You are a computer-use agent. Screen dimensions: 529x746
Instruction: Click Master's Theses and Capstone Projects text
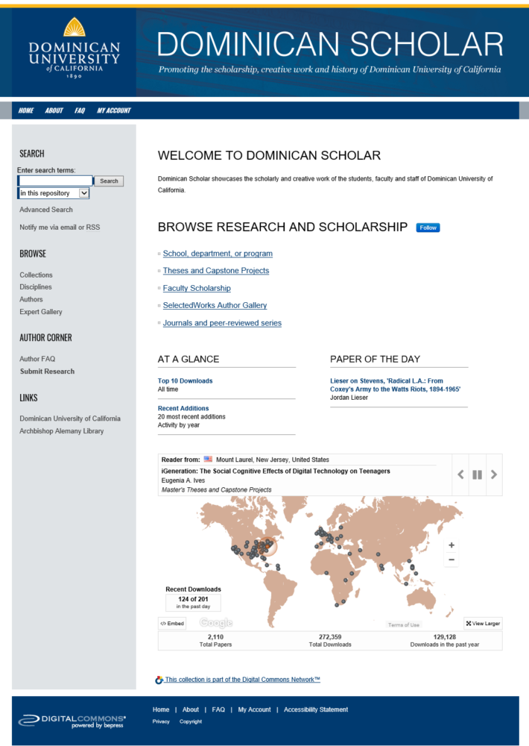[x=216, y=489]
